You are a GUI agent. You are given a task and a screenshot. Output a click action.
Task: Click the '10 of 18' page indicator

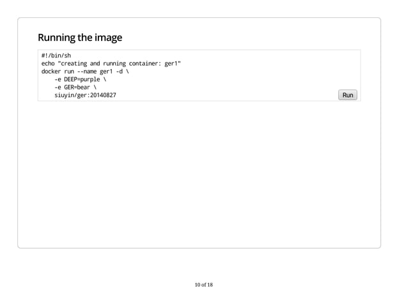(204, 285)
